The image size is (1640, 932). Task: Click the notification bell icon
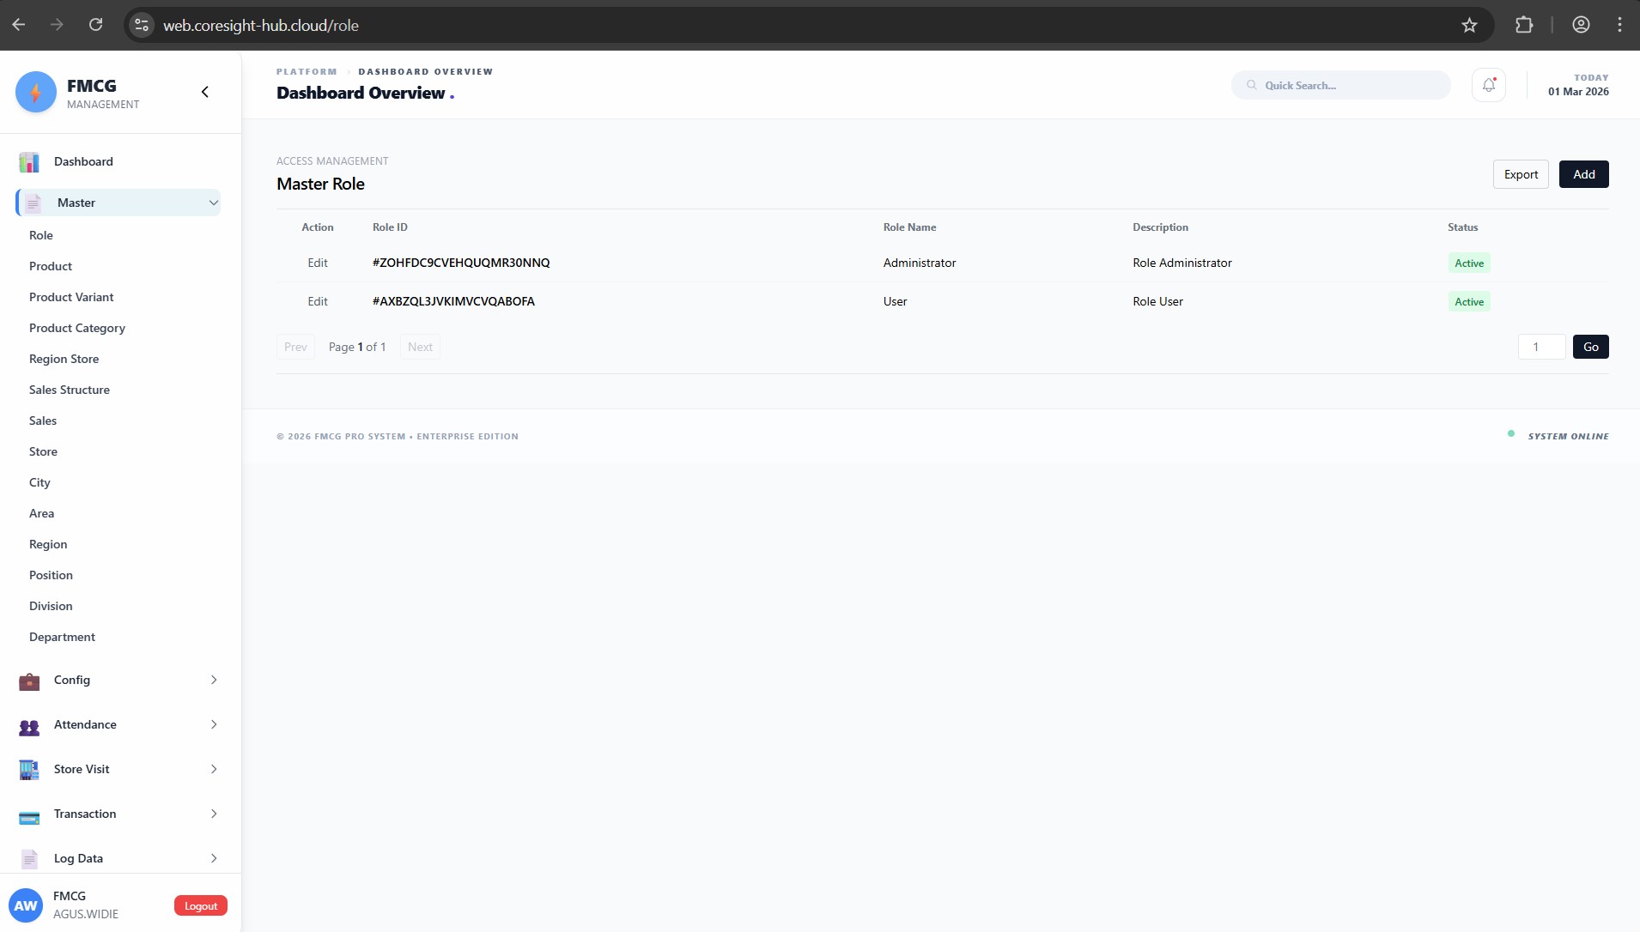point(1488,85)
